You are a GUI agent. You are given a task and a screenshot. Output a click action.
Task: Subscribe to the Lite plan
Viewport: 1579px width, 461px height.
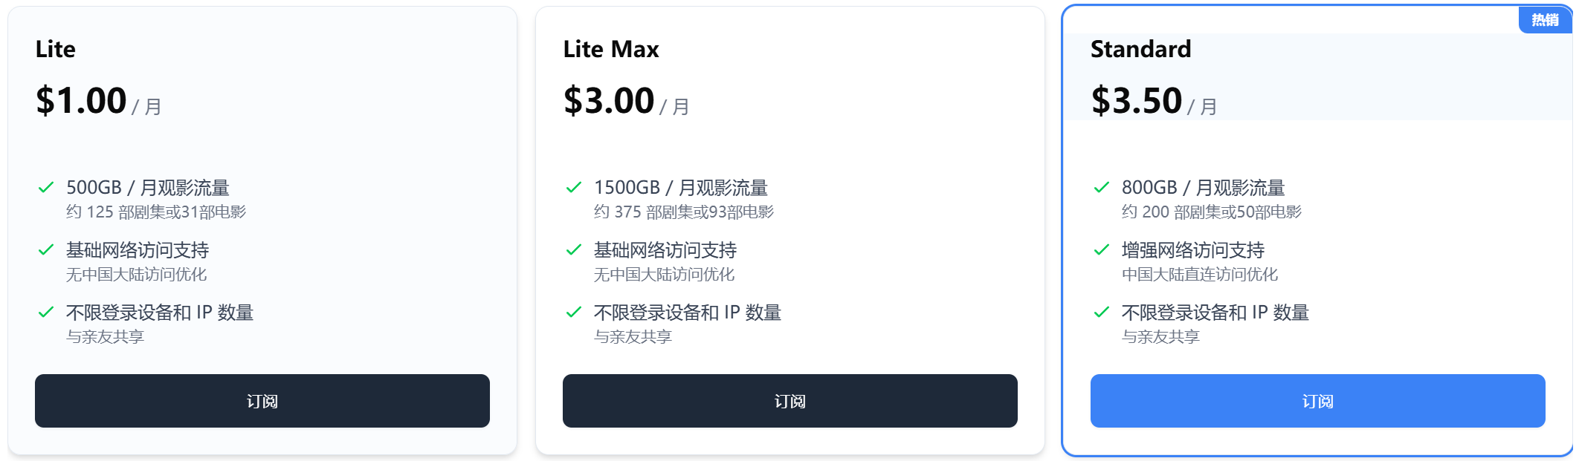point(262,401)
